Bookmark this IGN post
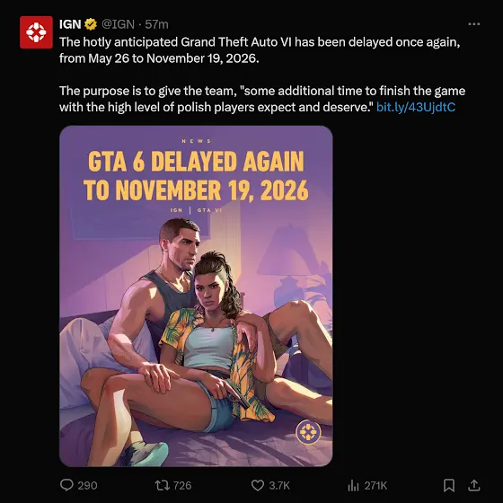Screen dimensions: 503x503 click(x=449, y=485)
